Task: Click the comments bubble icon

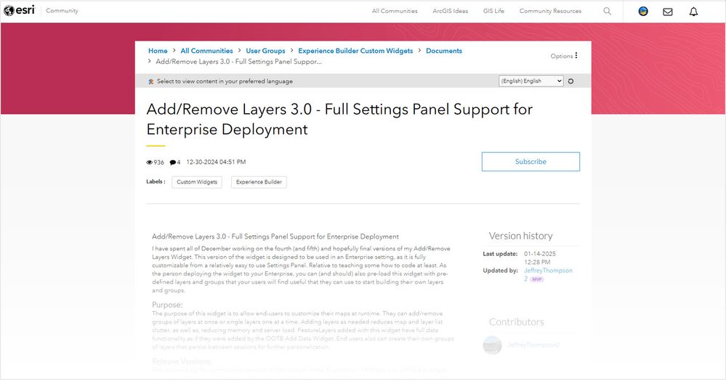Action: pos(173,162)
